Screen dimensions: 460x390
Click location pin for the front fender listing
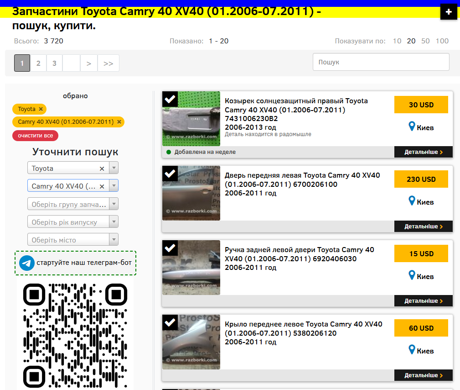point(412,350)
